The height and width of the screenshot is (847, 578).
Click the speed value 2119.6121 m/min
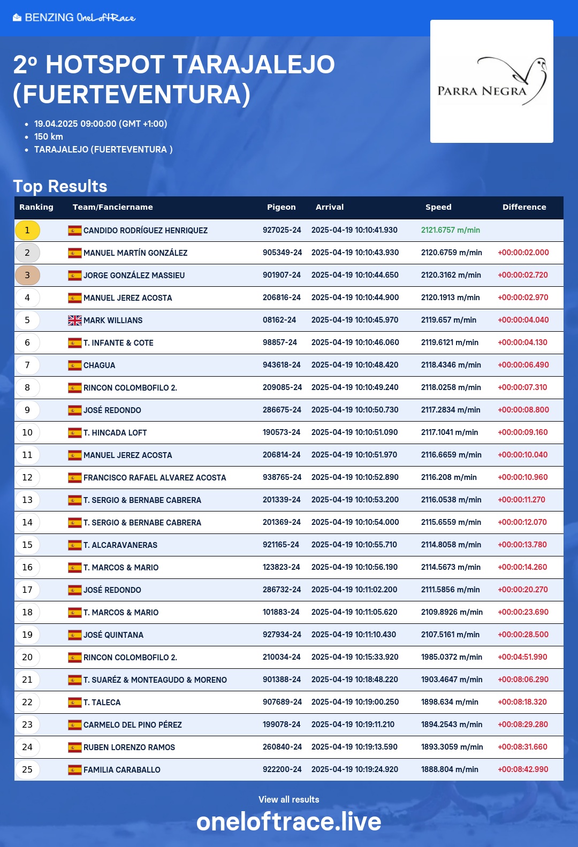450,342
